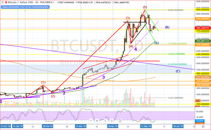Select the 9069.00000000 yellow price label

[203, 10]
